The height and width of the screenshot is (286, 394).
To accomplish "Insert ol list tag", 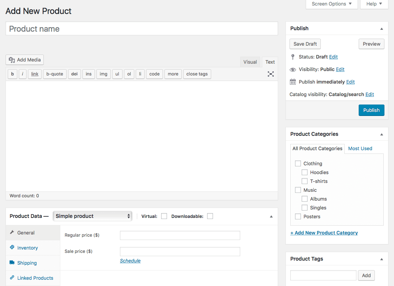I will [129, 74].
